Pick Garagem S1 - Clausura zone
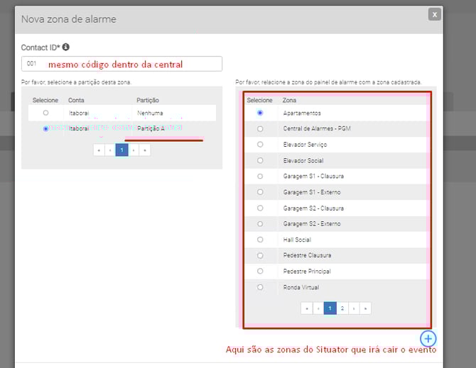Viewport: 476px width, 368px height. (260, 176)
